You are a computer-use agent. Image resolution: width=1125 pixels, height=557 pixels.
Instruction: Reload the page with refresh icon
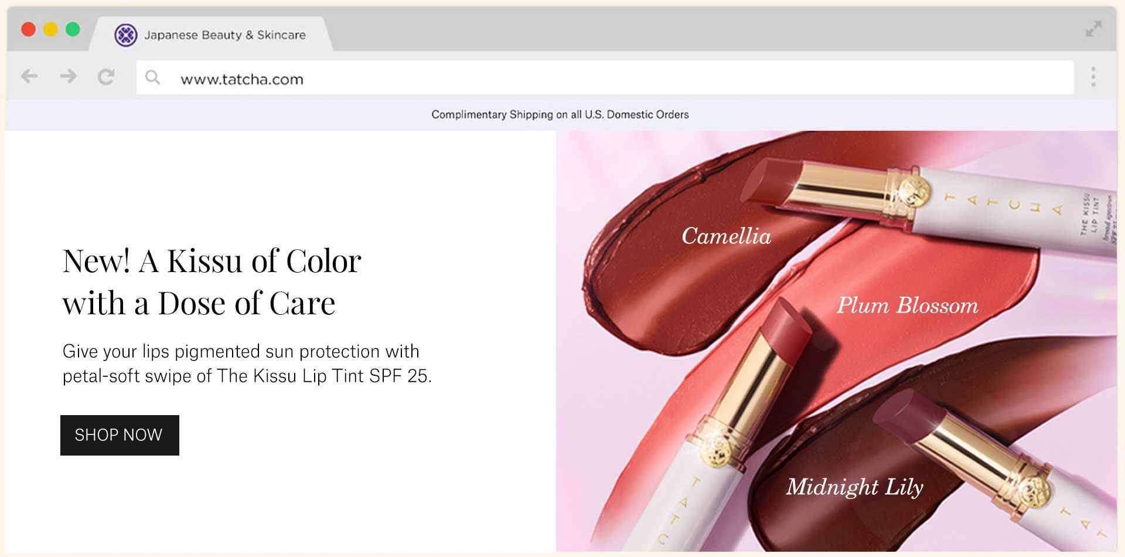point(106,77)
